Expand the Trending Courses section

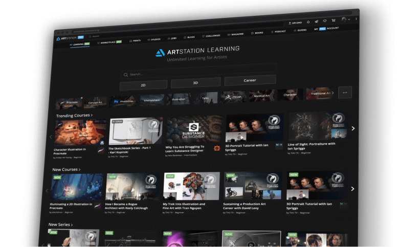[x=74, y=116]
